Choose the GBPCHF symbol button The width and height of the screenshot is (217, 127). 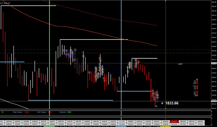click(x=61, y=121)
